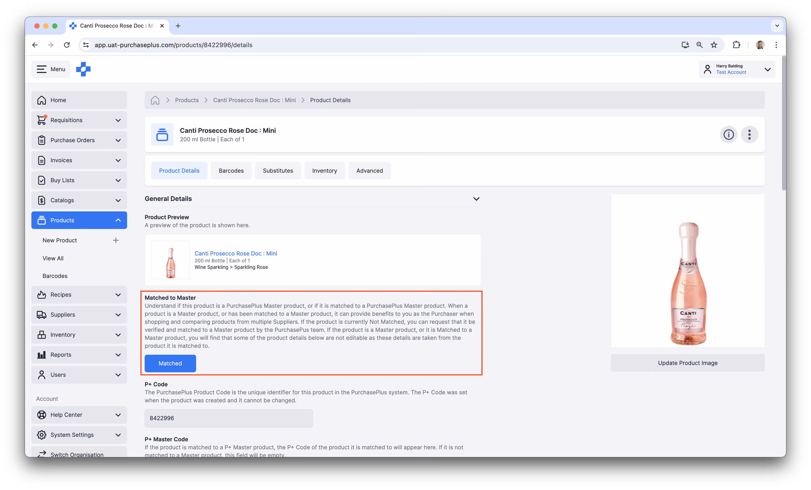The height and width of the screenshot is (490, 811).
Task: Click the Help Center lifebuoy icon
Action: 41,415
